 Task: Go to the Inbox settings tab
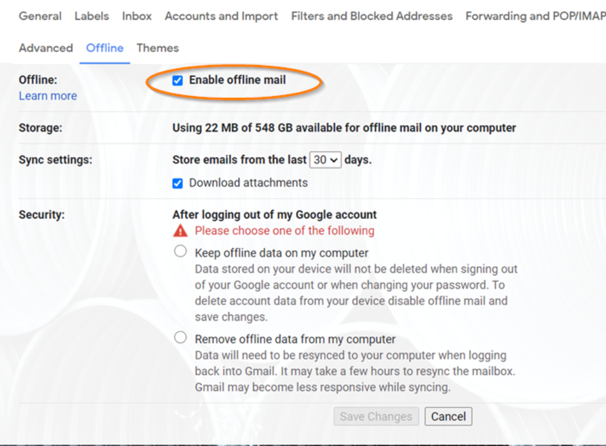137,16
